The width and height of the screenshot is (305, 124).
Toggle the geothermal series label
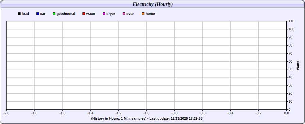66,14
